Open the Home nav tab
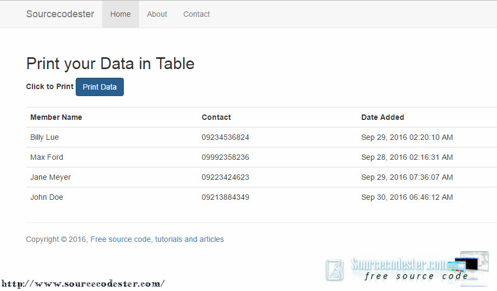 click(121, 14)
